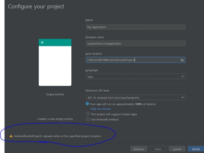
Task: Click the yellow warning icon at the bottom
Action: coord(11,136)
